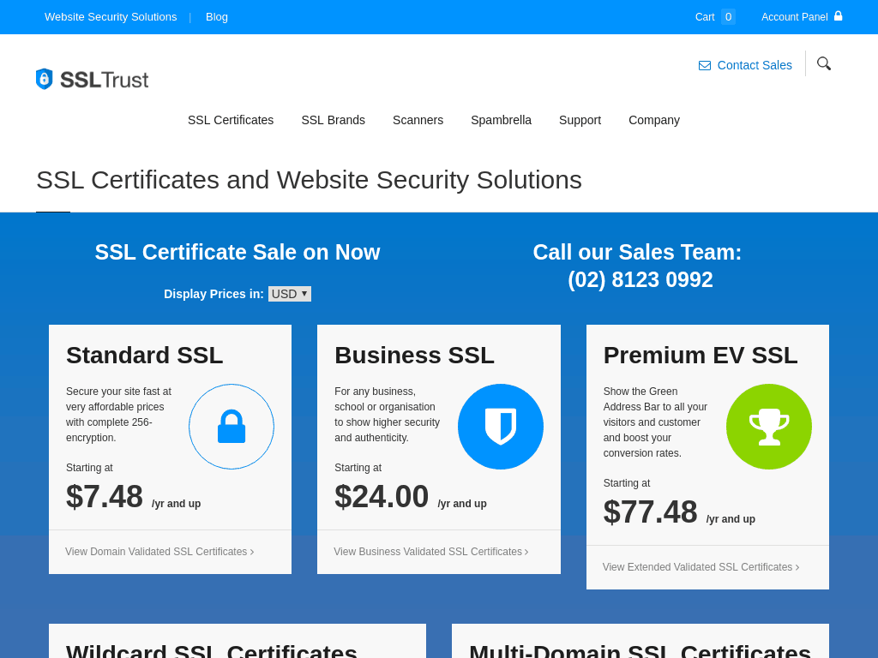Open the Account Panel link
Image resolution: width=878 pixels, height=658 pixels.
coord(794,17)
